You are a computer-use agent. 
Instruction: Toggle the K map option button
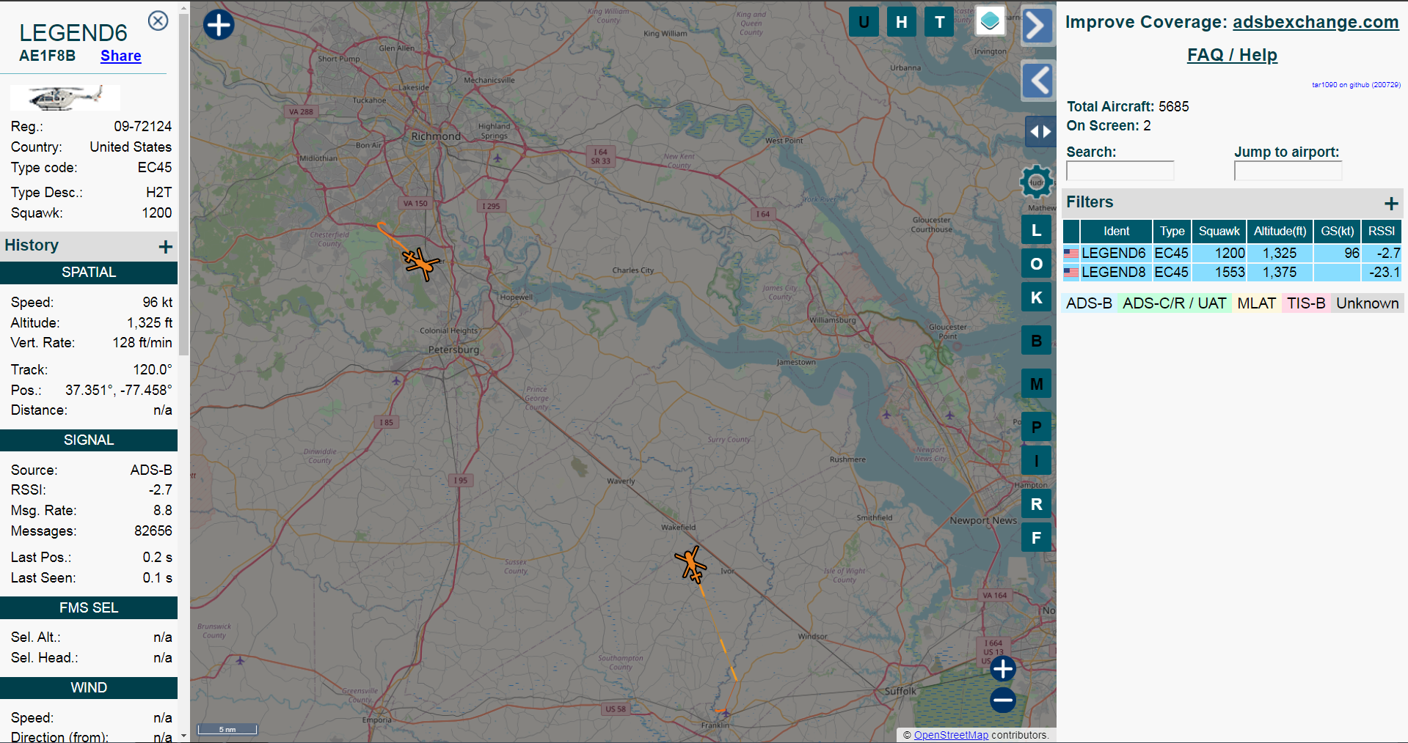1037,297
